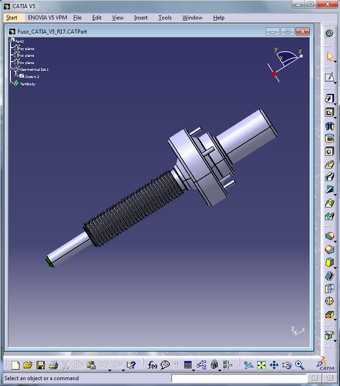Click the Edge Fillet tool
This screenshot has height=386, width=340.
coord(329,236)
